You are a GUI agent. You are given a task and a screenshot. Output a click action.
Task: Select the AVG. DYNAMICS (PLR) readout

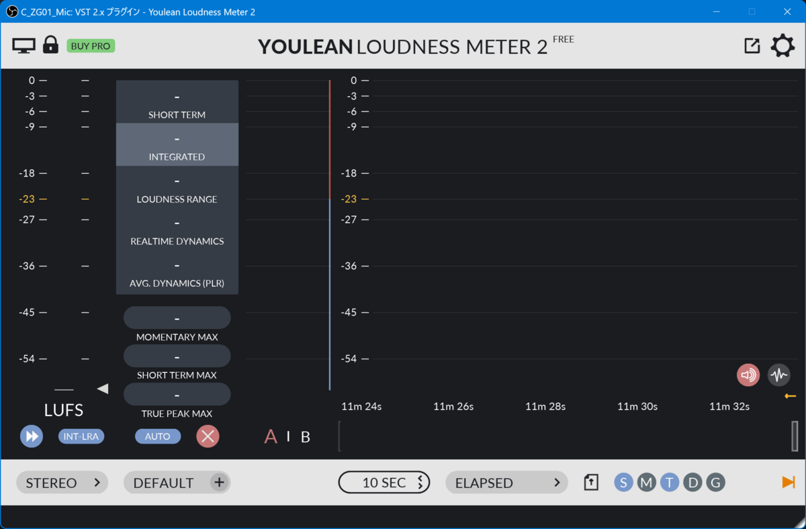click(x=177, y=272)
